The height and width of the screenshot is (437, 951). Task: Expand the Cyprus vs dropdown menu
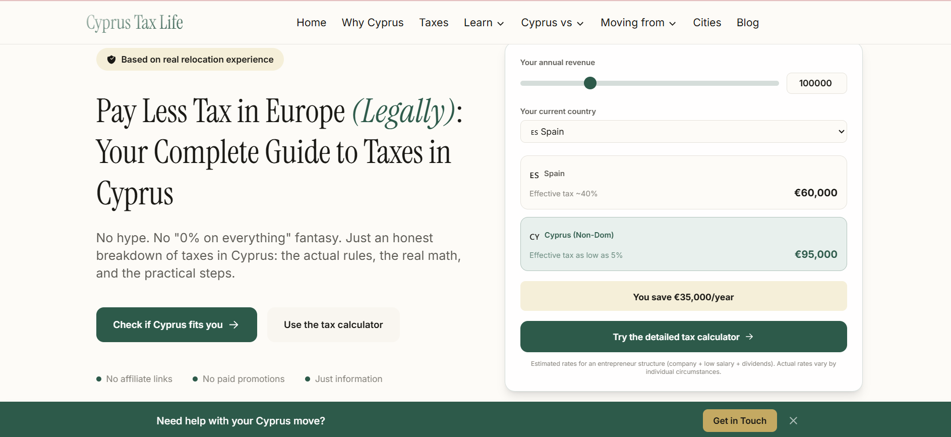point(552,23)
